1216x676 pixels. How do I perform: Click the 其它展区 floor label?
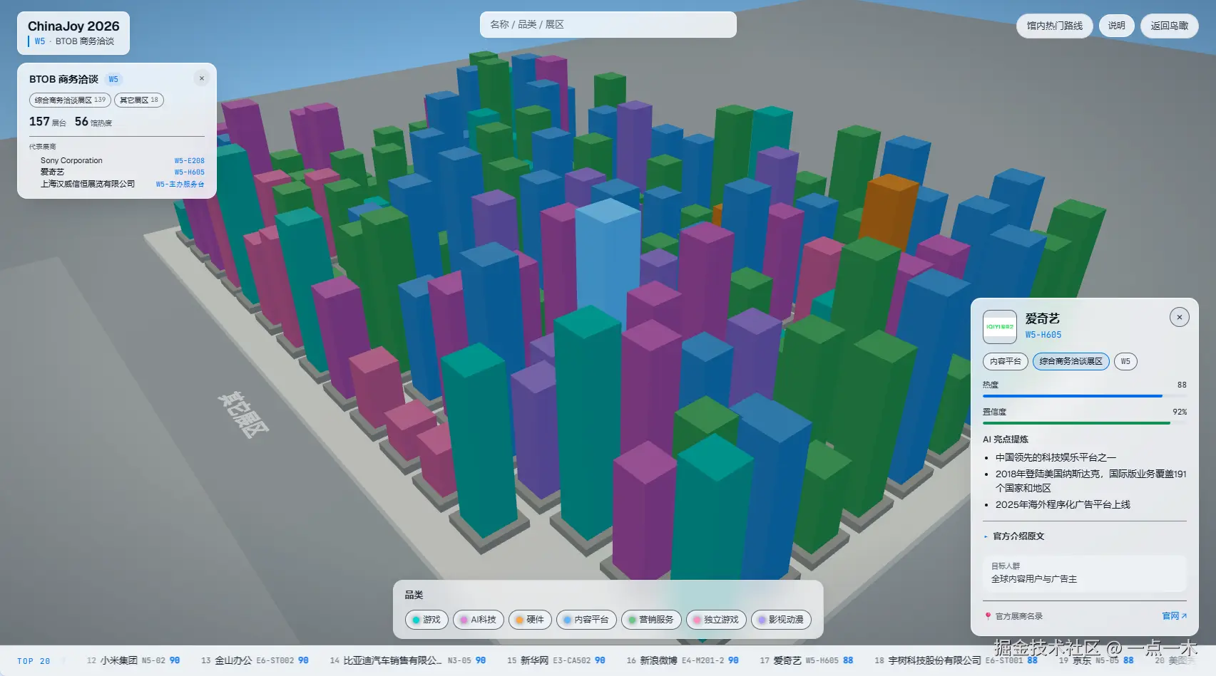243,415
